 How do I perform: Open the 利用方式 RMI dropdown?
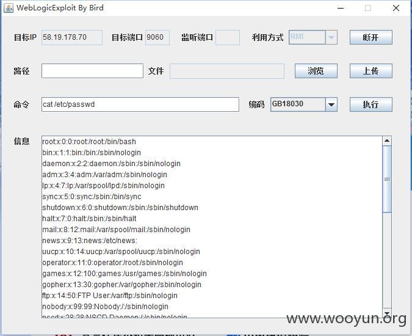pyautogui.click(x=313, y=37)
